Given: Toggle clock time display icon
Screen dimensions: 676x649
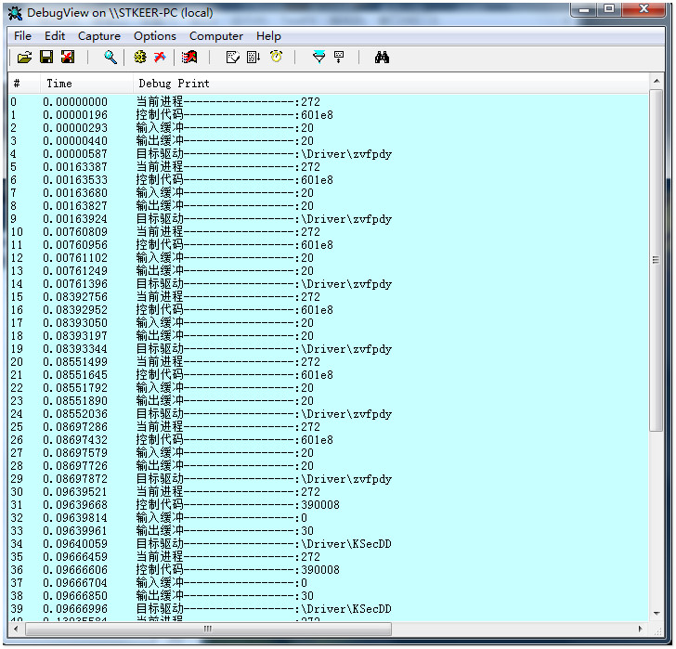Looking at the screenshot, I should click(x=276, y=58).
